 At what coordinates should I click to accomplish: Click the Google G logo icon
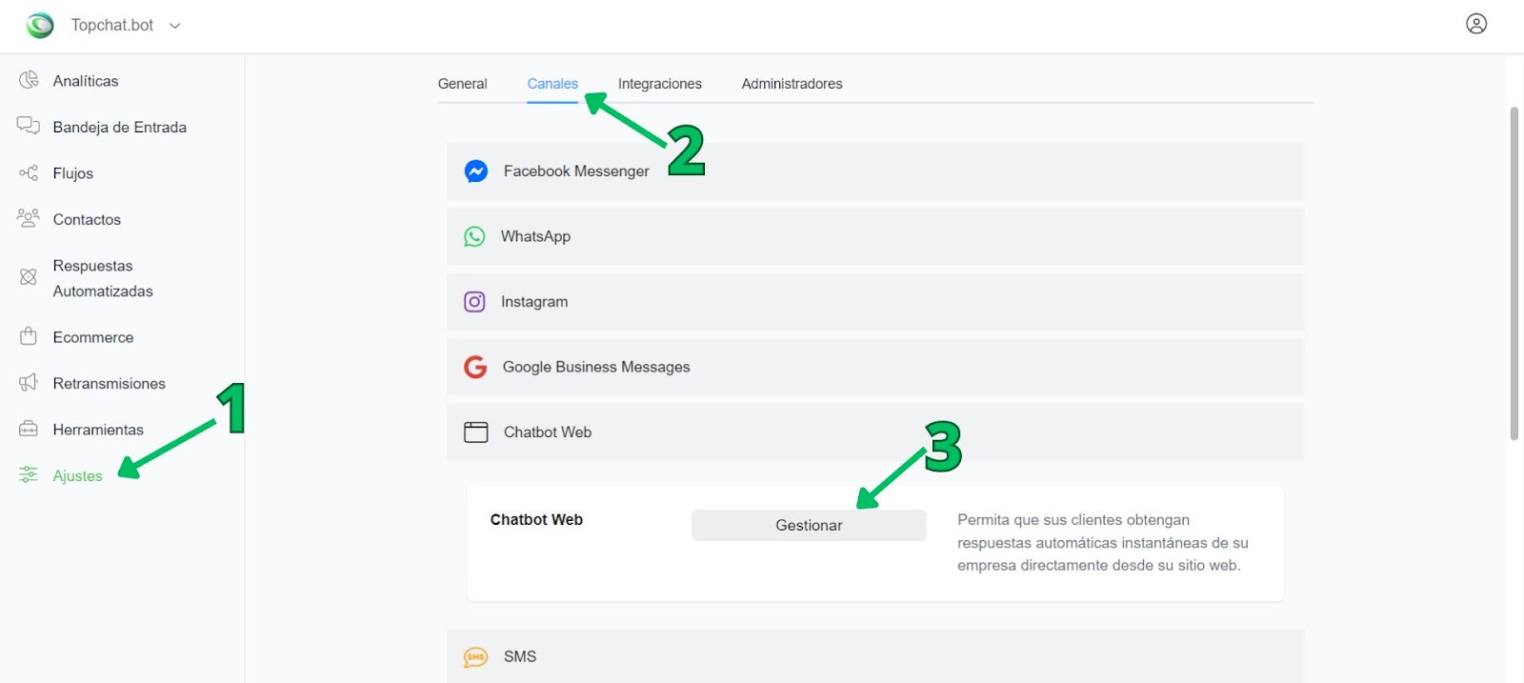tap(475, 367)
